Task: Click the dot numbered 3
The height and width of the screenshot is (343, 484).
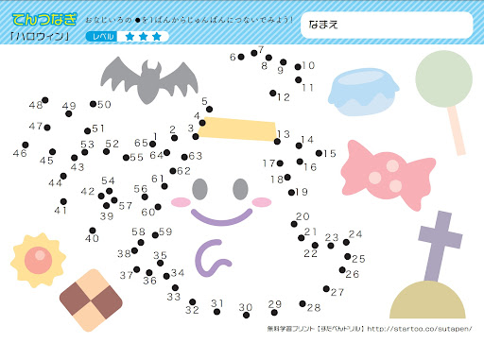Action: (196, 136)
